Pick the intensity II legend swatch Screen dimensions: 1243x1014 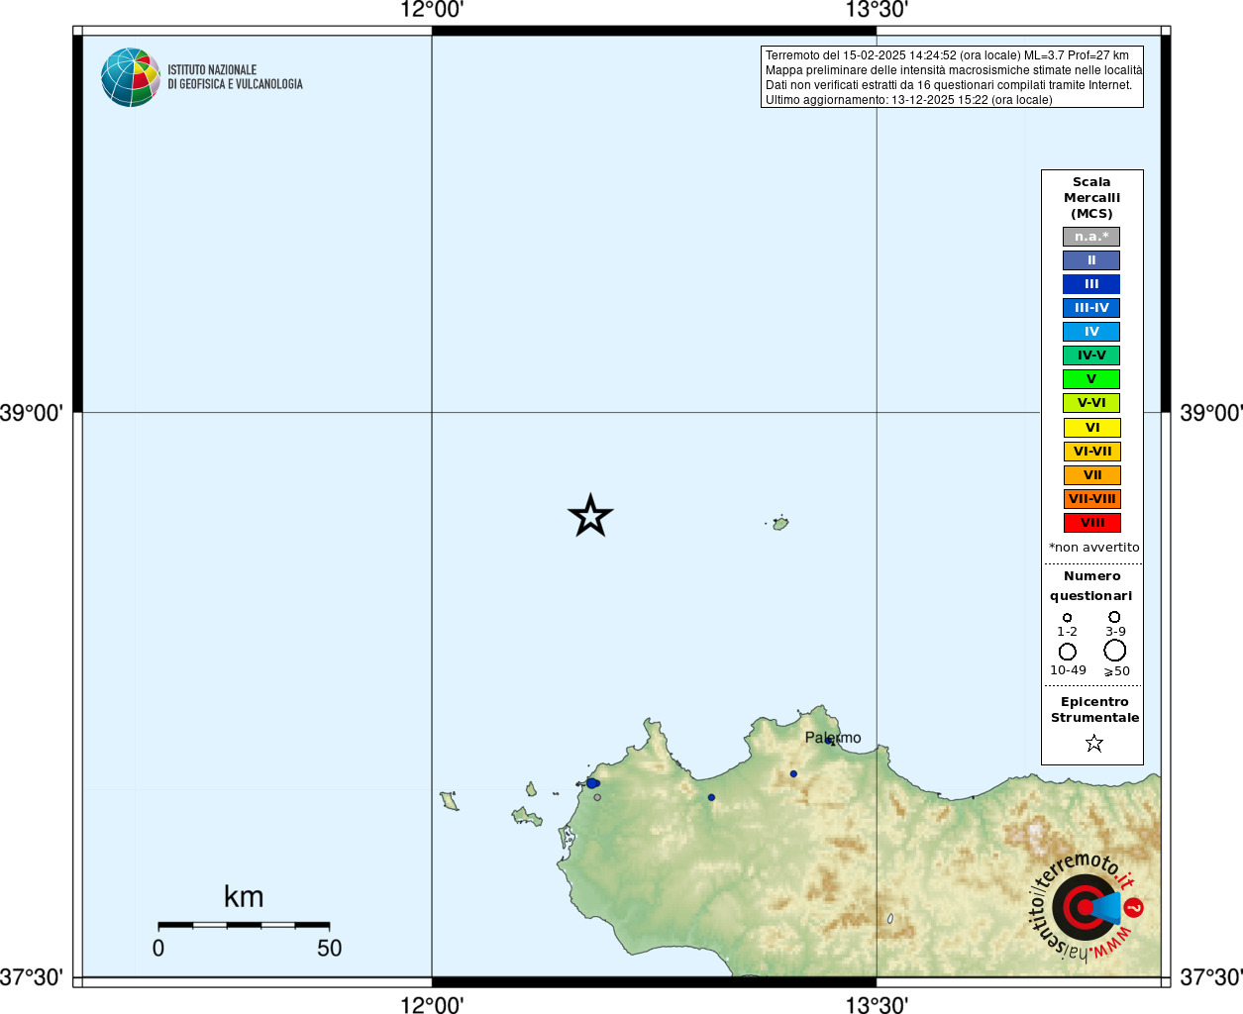[1091, 260]
